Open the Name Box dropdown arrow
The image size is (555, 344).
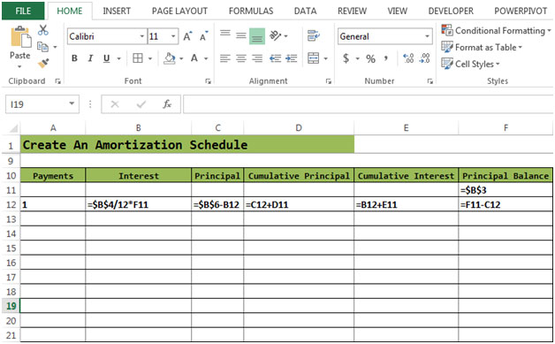pyautogui.click(x=72, y=103)
